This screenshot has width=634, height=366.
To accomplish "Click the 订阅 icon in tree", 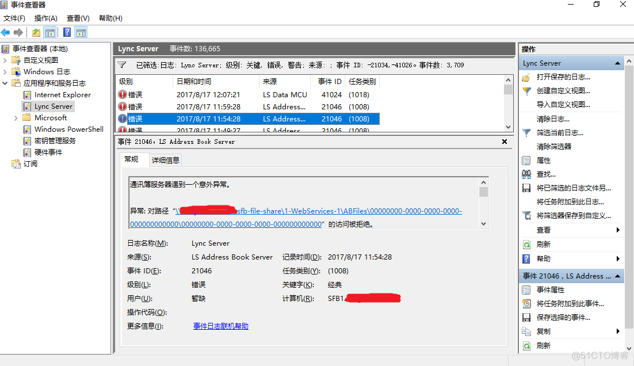I will (16, 164).
